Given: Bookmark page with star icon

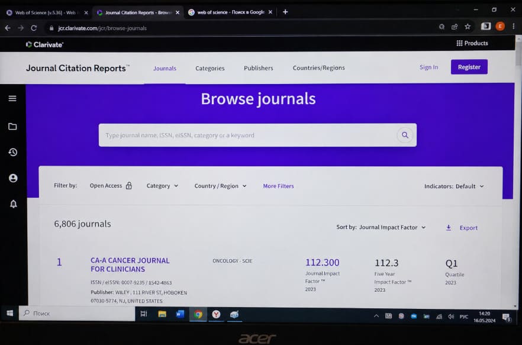Looking at the screenshot, I should [468, 27].
